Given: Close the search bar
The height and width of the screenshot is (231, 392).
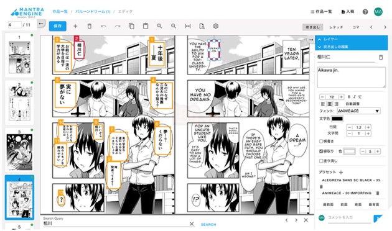Looking at the screenshot, I should [306, 220].
